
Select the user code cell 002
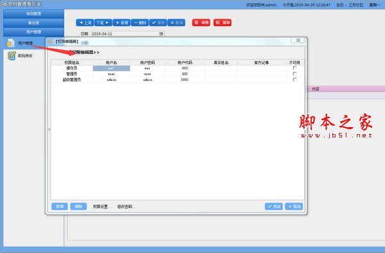pos(185,74)
